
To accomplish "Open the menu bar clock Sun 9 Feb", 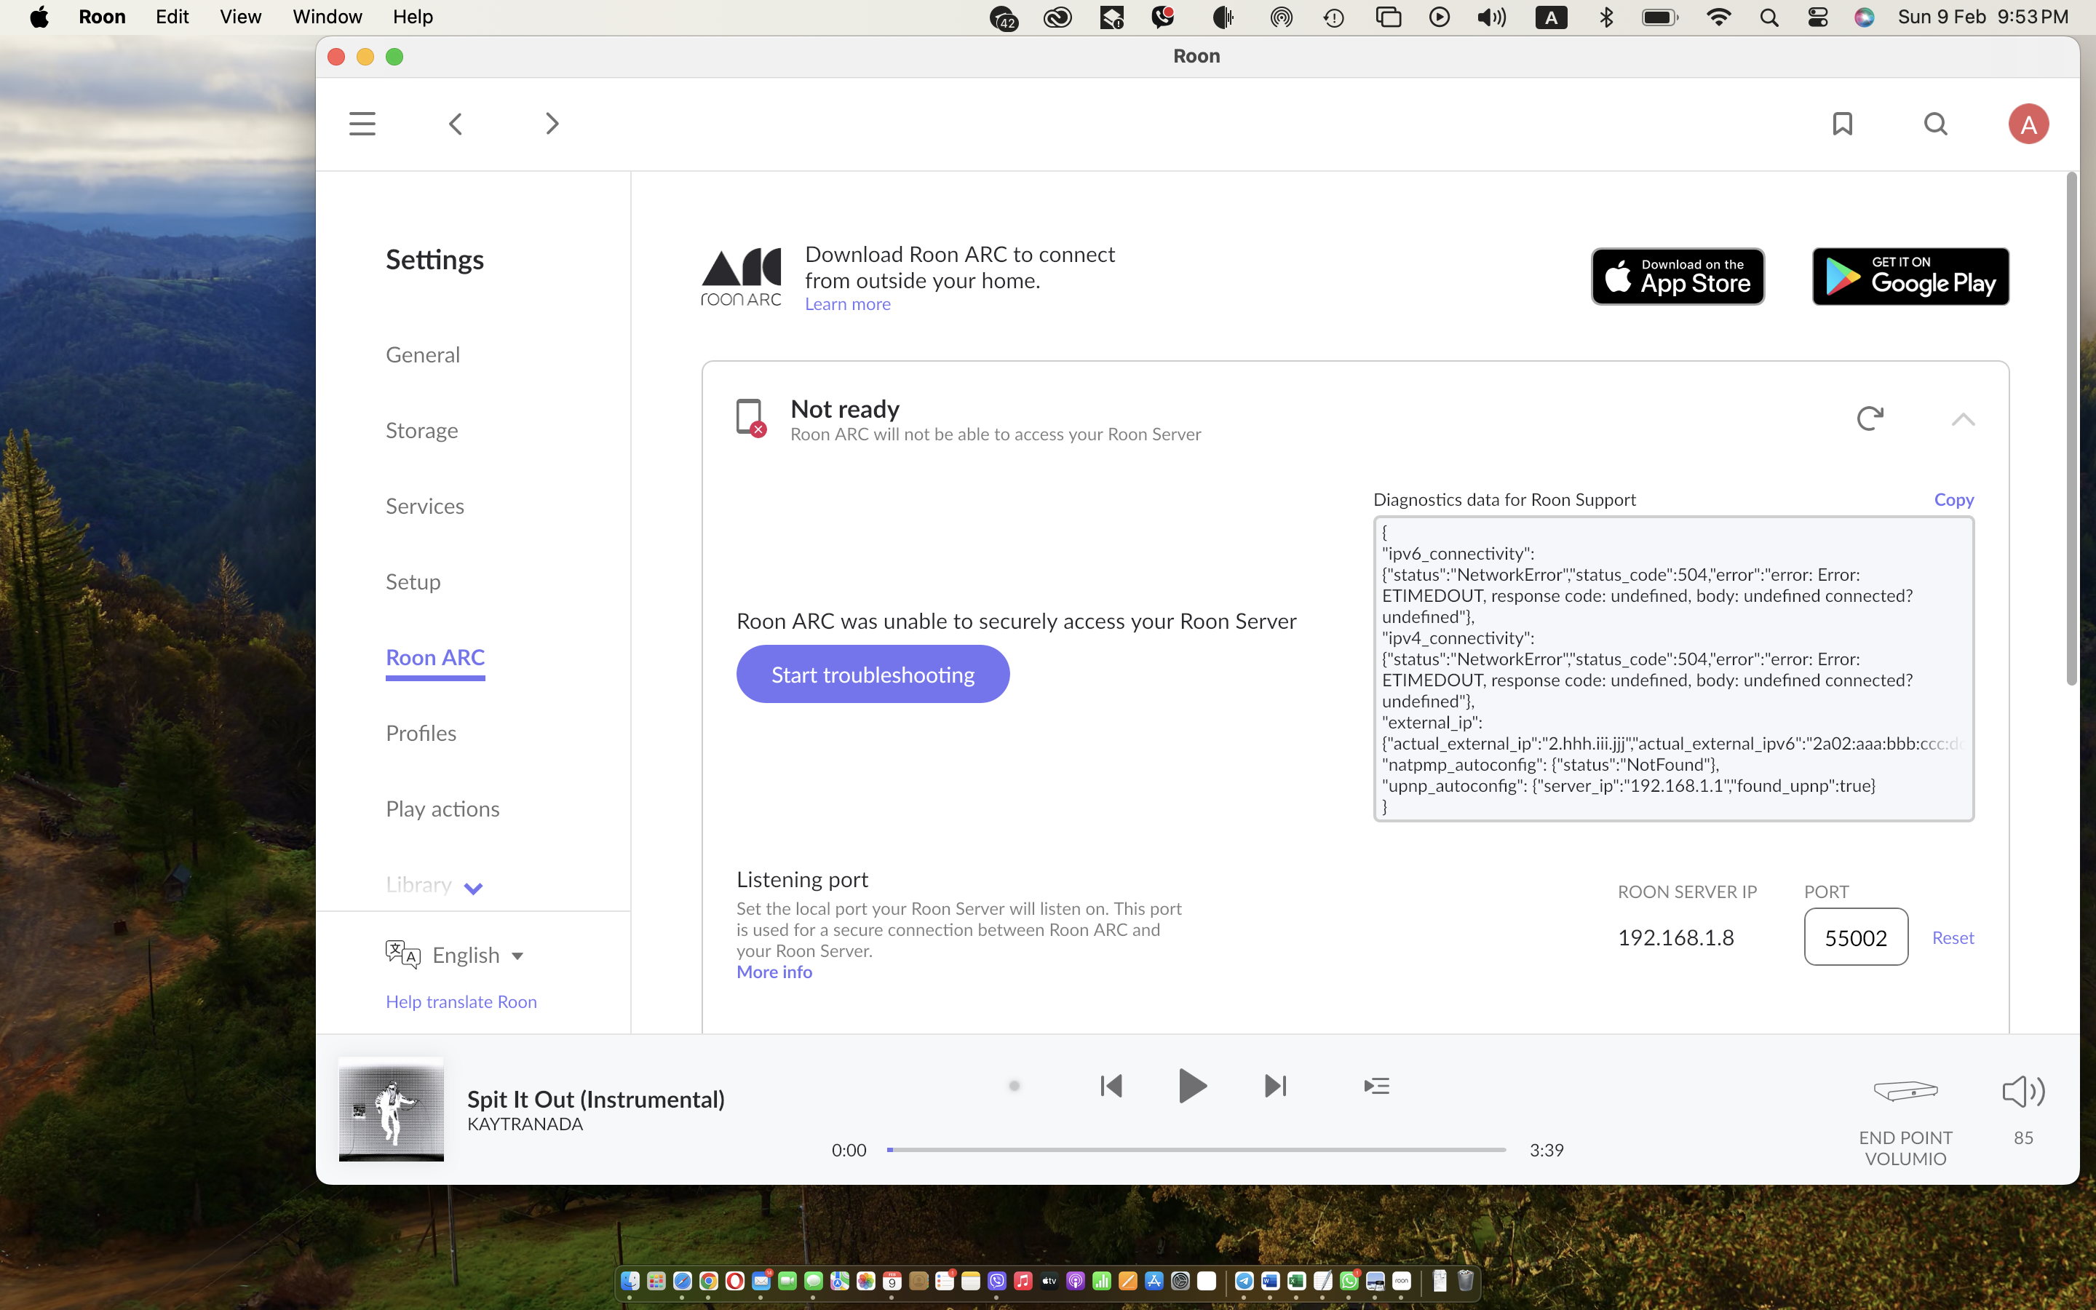I will coord(1982,17).
